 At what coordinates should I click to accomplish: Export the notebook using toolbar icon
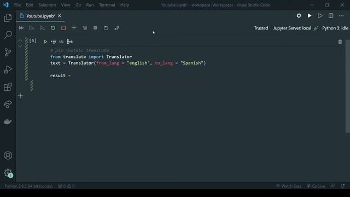pyautogui.click(x=116, y=28)
